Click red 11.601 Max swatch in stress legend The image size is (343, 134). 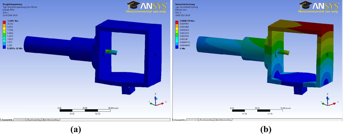(x=4, y=22)
